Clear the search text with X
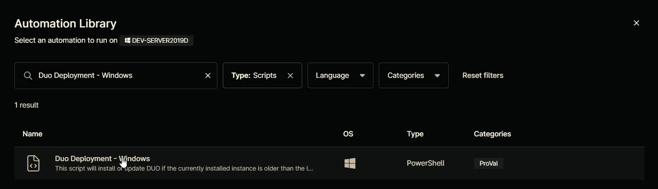This screenshot has height=189, width=658. coord(208,76)
